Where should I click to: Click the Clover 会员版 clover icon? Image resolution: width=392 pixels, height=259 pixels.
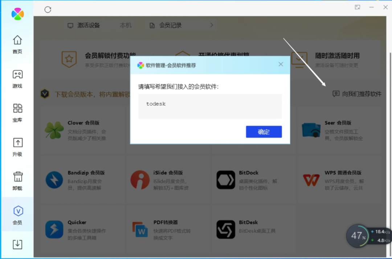pos(54,130)
